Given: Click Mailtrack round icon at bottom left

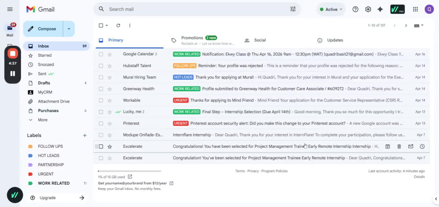Looking at the screenshot, I should (15, 195).
